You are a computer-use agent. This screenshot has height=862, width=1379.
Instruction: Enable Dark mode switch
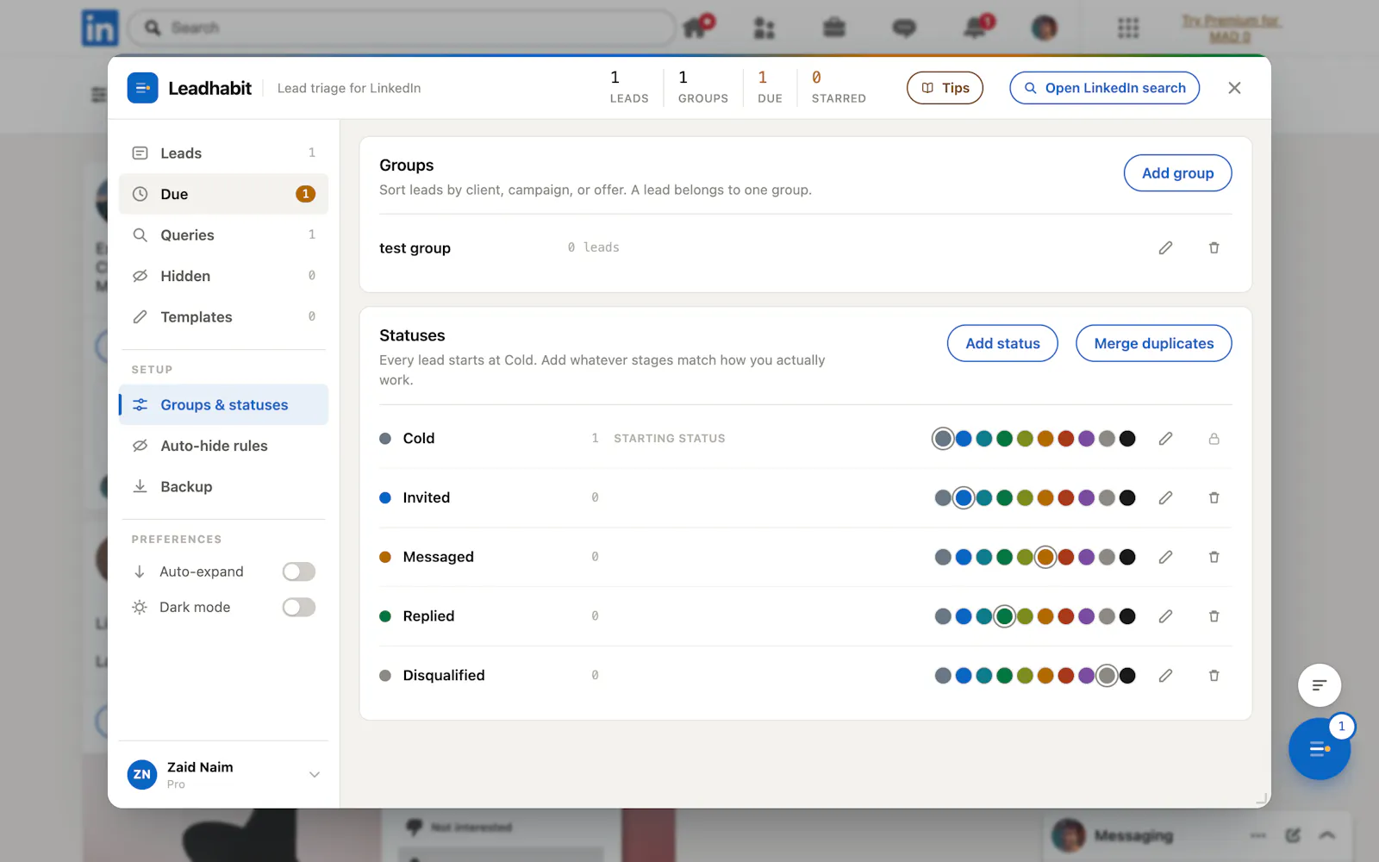(299, 608)
